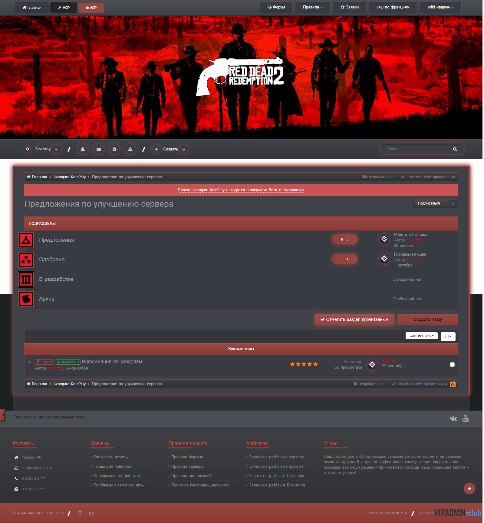Open the Предложения subforum icon
The width and height of the screenshot is (484, 523).
(26, 240)
